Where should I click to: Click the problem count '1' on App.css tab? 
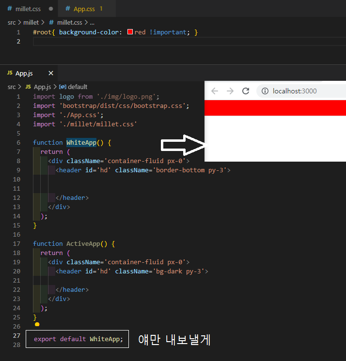pos(101,9)
